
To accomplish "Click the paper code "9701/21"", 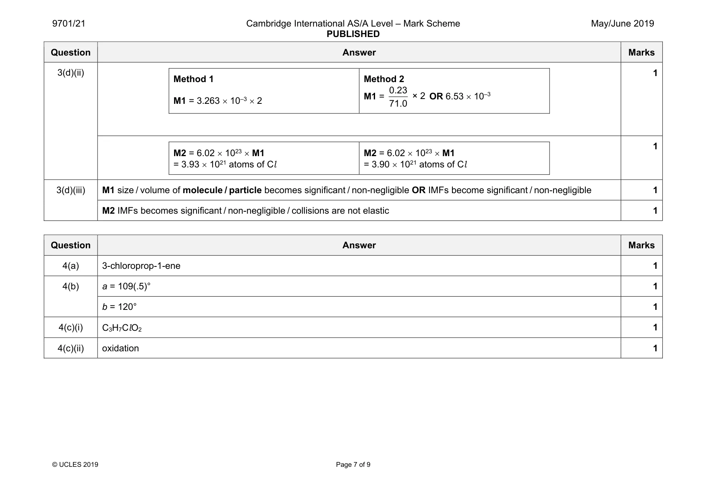I will pyautogui.click(x=69, y=24).
